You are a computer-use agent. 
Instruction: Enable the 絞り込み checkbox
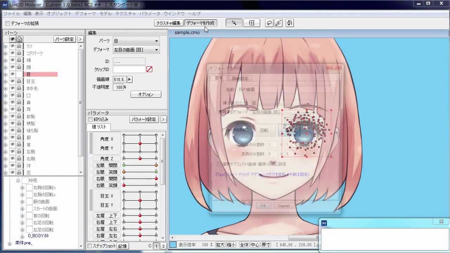tap(90, 119)
